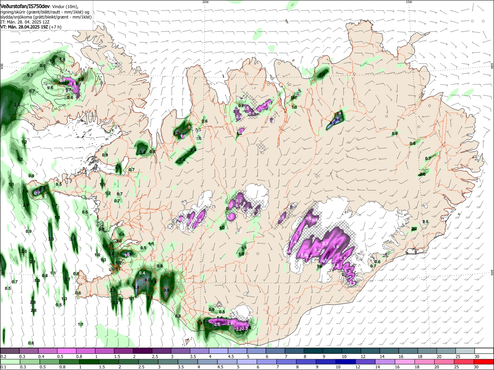Image resolution: width=494 pixels, height=370 pixels.
Task: Click the palest green 0.1 swatch in bottom legend row
Action: (10, 362)
